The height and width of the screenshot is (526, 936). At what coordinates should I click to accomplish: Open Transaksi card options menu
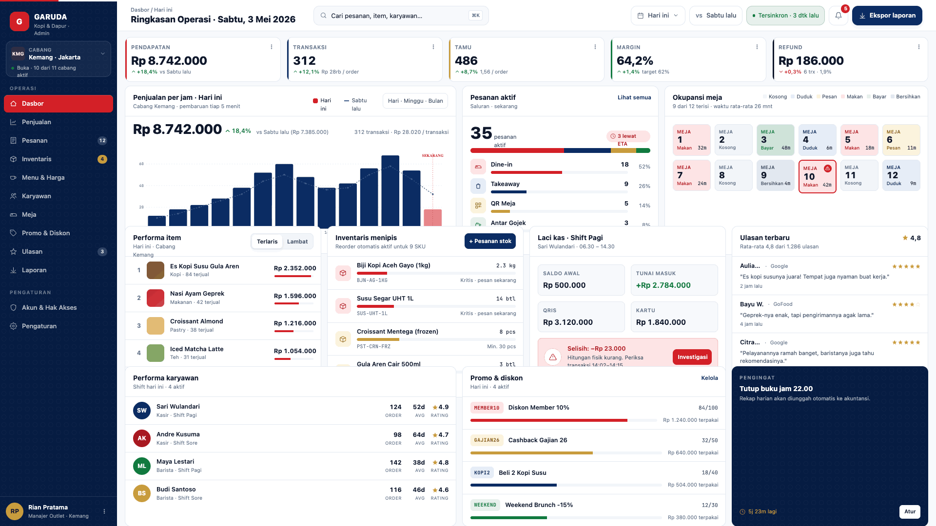coord(433,47)
